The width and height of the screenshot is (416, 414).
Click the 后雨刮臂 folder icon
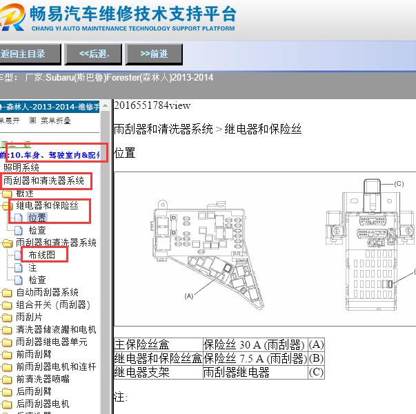(7, 392)
